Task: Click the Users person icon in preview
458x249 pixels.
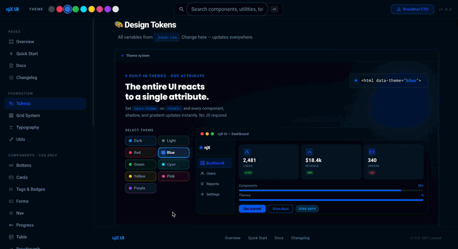Action: click(202, 173)
